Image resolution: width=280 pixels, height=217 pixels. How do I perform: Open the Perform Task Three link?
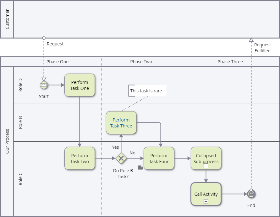pos(121,123)
